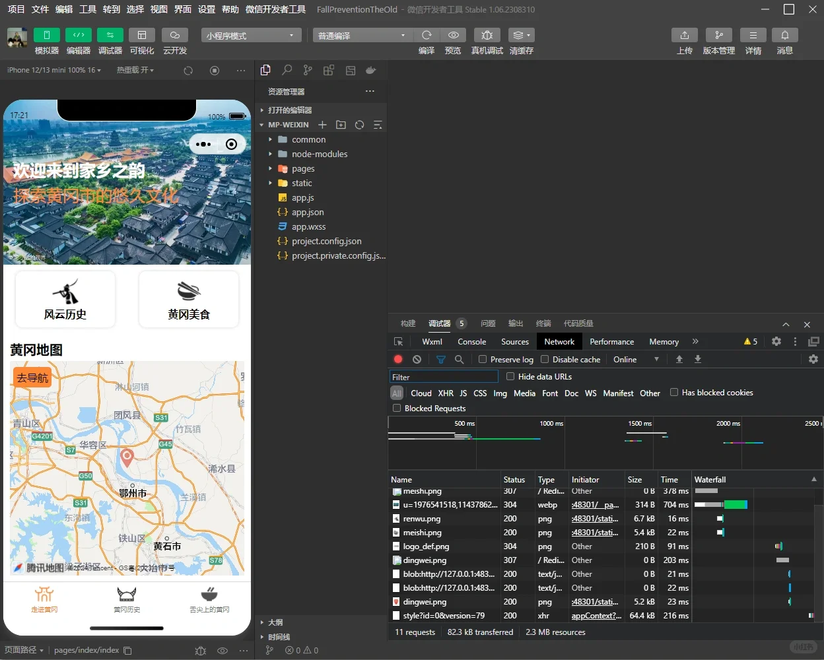Open the messages (消息) bell

(785, 35)
